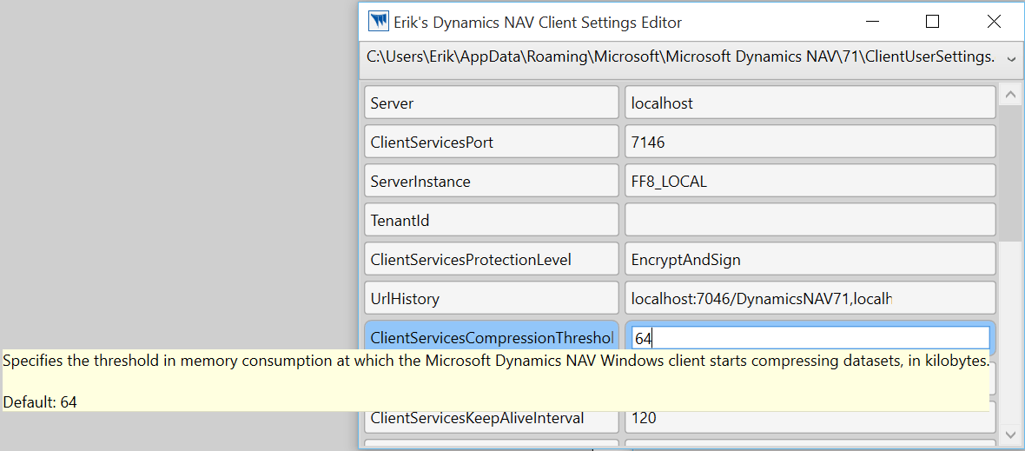Edit the UrlHistory value field

810,299
